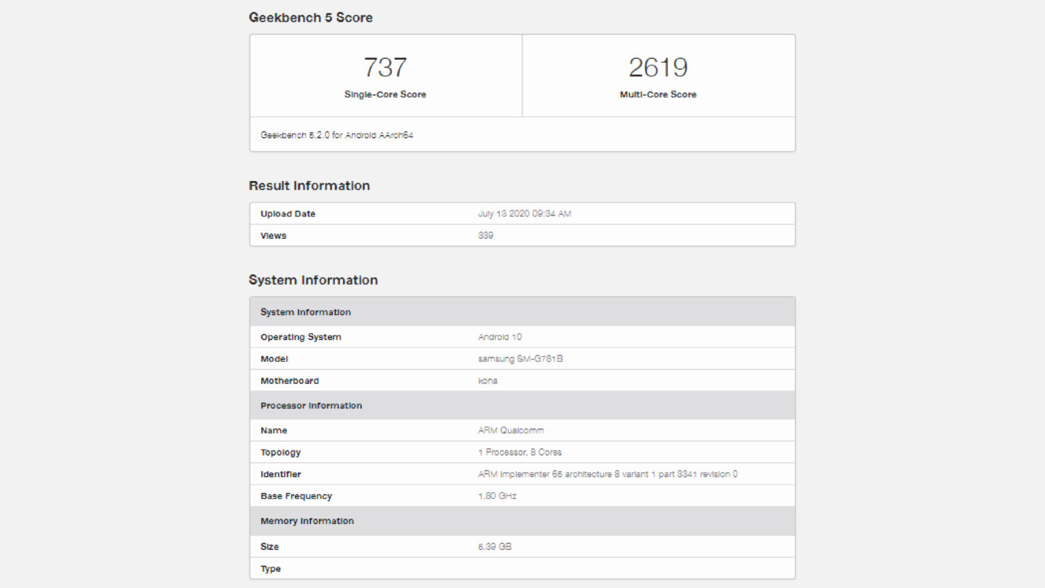
Task: Select the Multi-Core Score label
Action: pyautogui.click(x=658, y=95)
